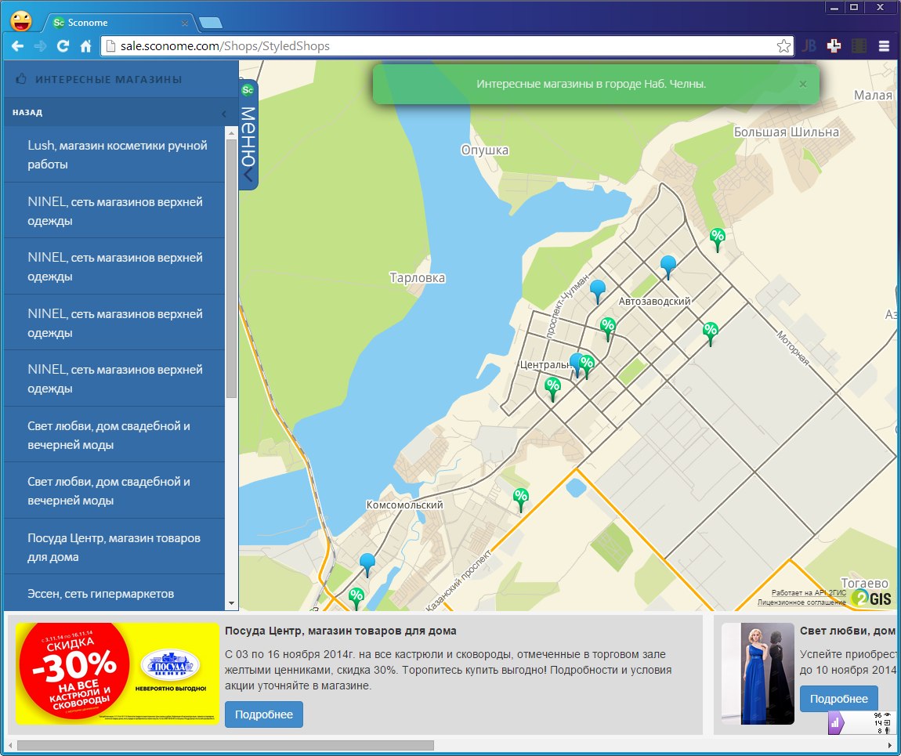Bookmark this page with the star icon

tap(783, 46)
